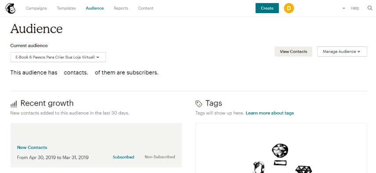Click the Tags heading text
The height and width of the screenshot is (173, 376).
coord(213,103)
